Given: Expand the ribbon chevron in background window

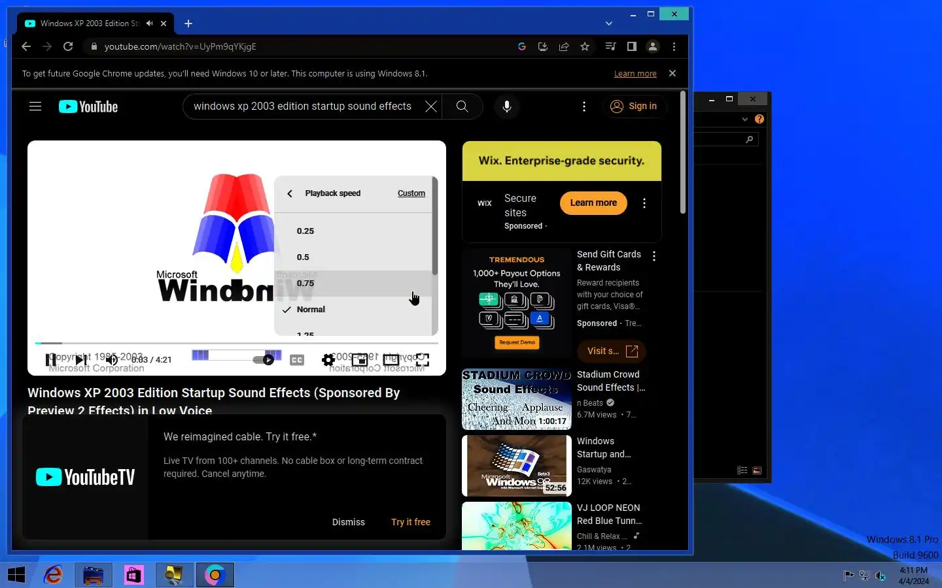Looking at the screenshot, I should 744,119.
